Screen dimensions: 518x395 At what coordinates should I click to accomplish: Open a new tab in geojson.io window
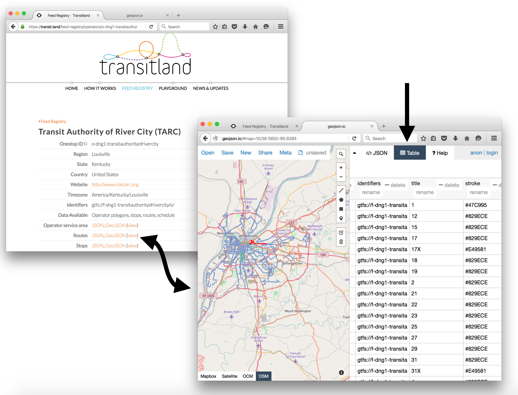384,126
